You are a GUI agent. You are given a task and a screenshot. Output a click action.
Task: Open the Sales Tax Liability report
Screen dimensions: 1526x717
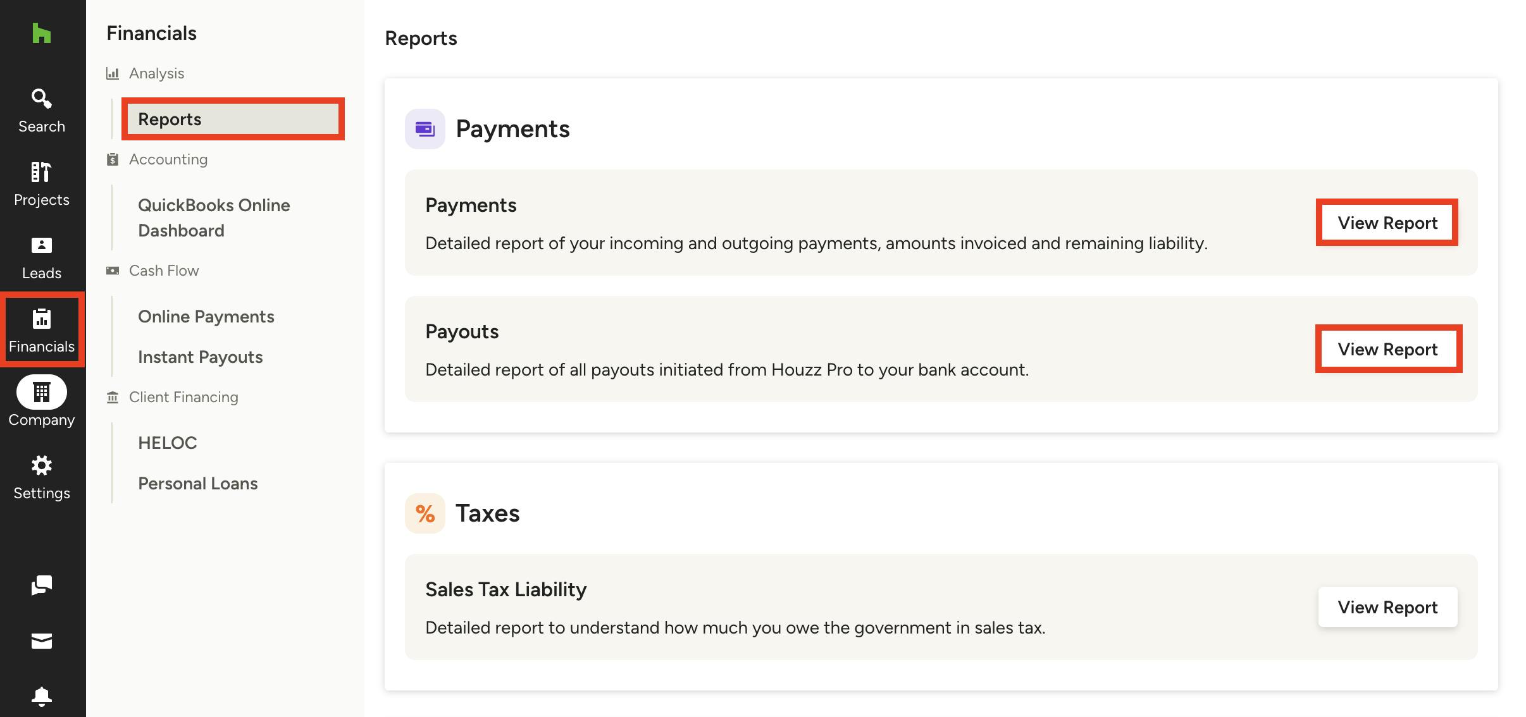coord(1387,607)
